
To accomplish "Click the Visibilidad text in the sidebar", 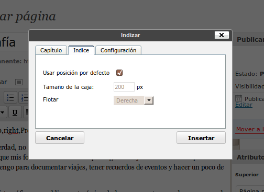I will pos(249,86).
